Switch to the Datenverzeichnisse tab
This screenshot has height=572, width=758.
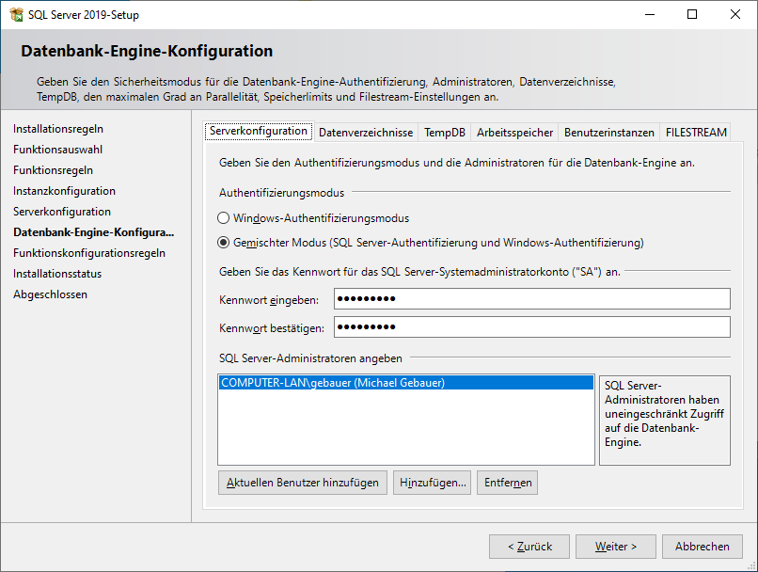coord(366,133)
